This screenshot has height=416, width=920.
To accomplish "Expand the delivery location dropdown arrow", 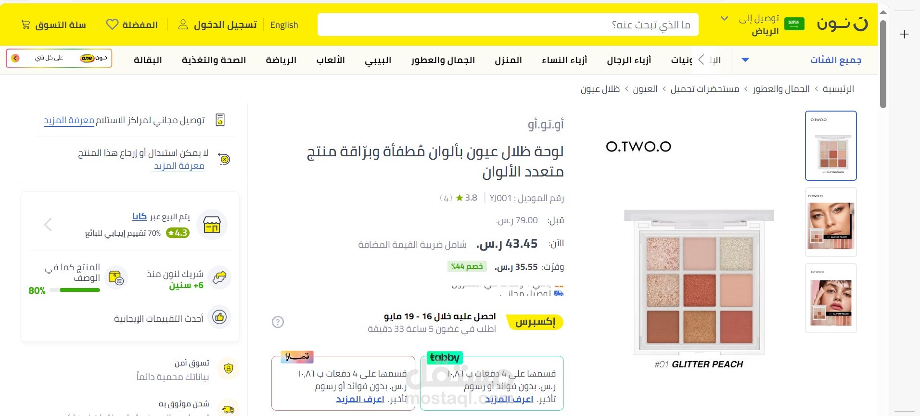I will coord(724,19).
